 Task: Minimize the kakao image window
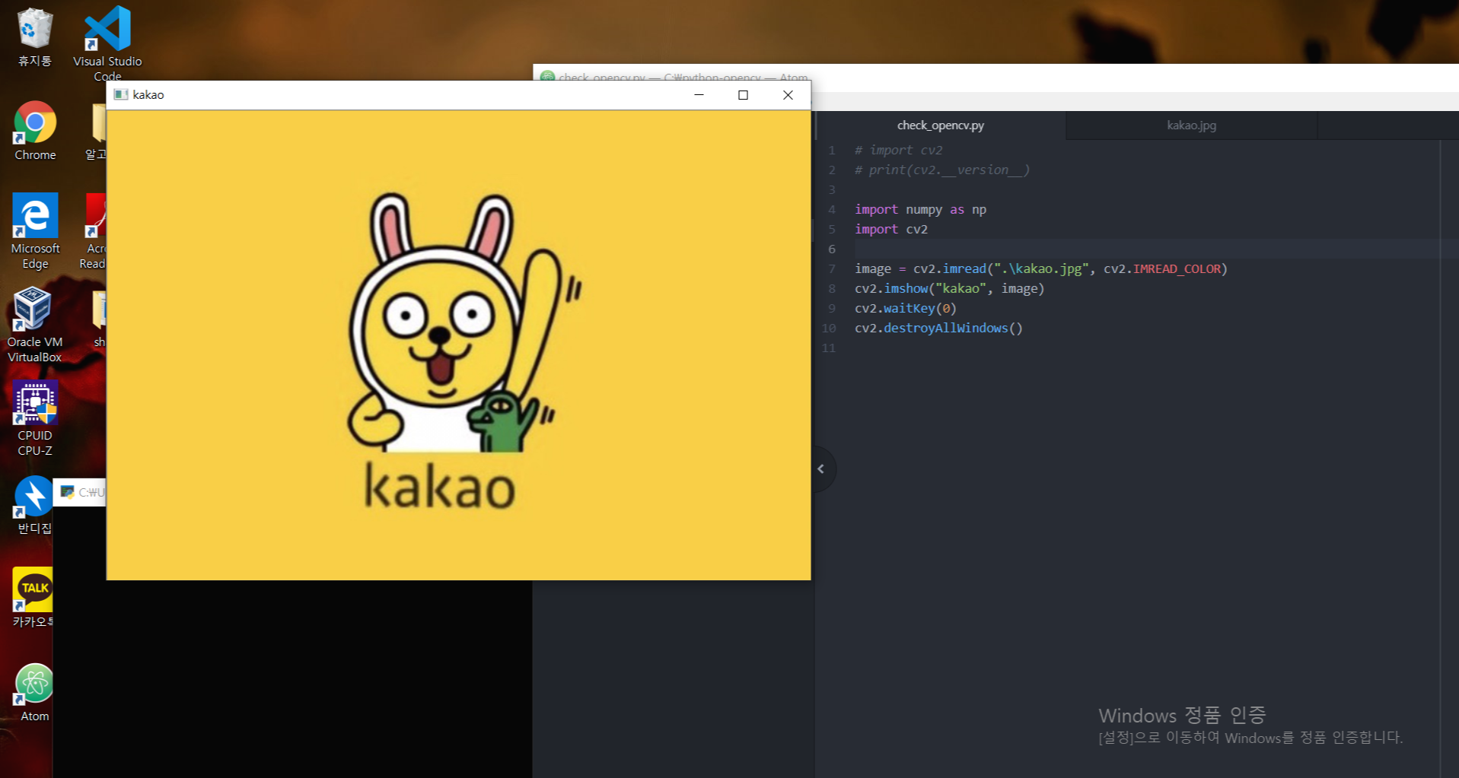point(699,94)
